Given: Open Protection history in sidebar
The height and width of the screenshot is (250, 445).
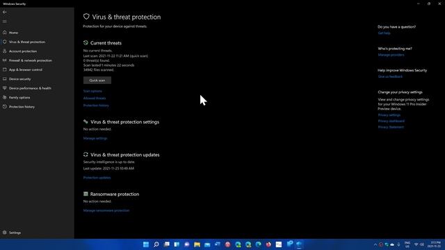Looking at the screenshot, I should [37, 107].
